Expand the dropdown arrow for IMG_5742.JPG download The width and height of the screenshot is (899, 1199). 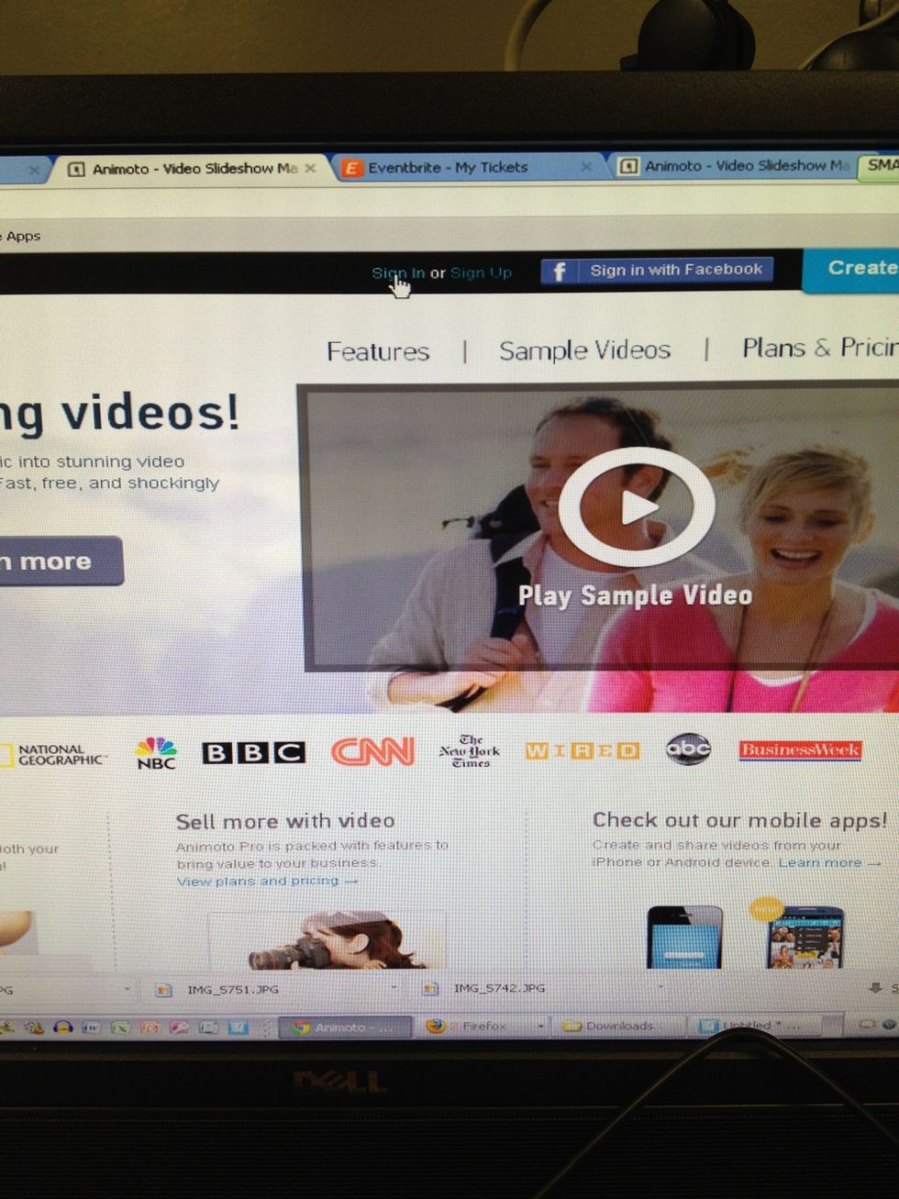click(x=660, y=987)
